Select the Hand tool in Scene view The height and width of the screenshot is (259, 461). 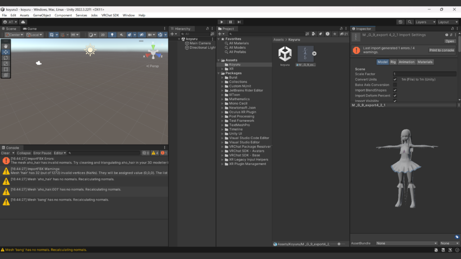point(6,46)
